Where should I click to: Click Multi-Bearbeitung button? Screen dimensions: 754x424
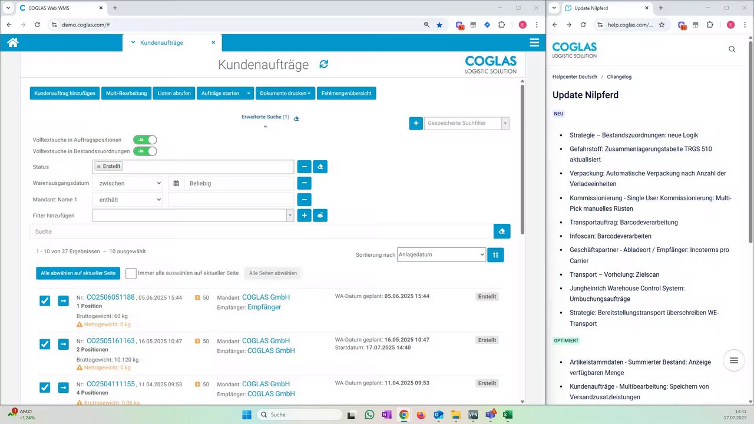click(x=126, y=93)
